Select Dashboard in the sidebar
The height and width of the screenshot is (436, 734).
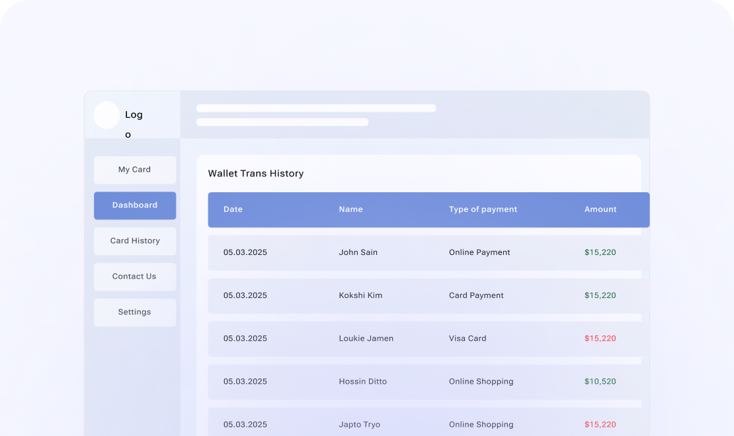pyautogui.click(x=135, y=205)
